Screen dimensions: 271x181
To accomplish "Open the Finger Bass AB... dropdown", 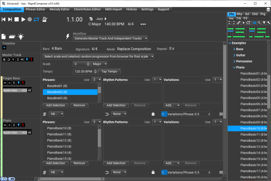I will [56, 114].
